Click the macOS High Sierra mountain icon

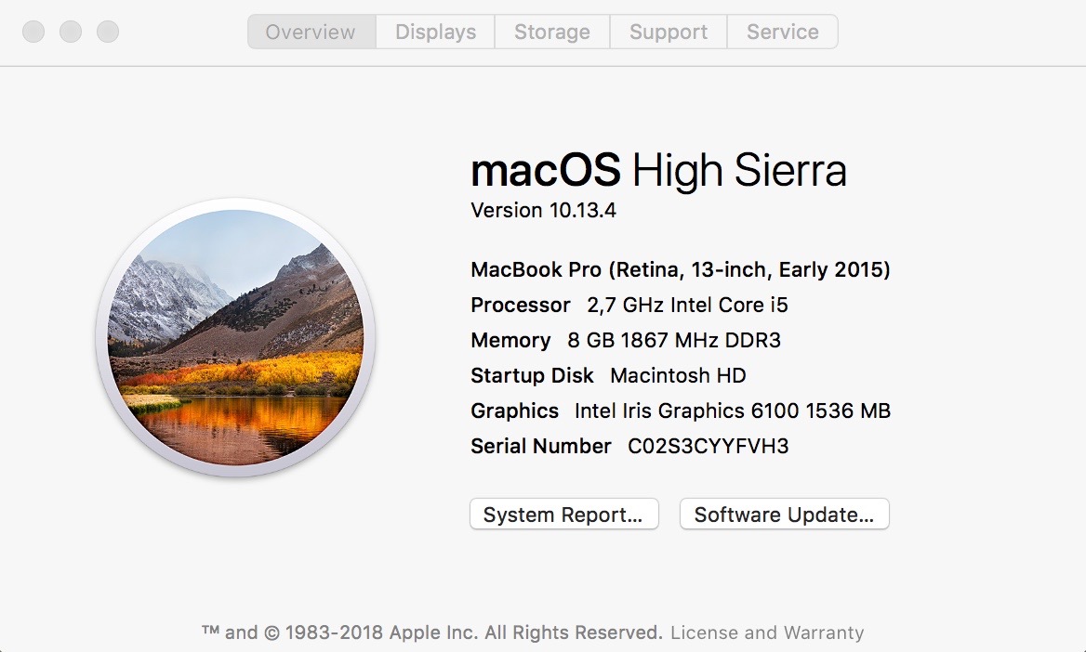pos(234,339)
